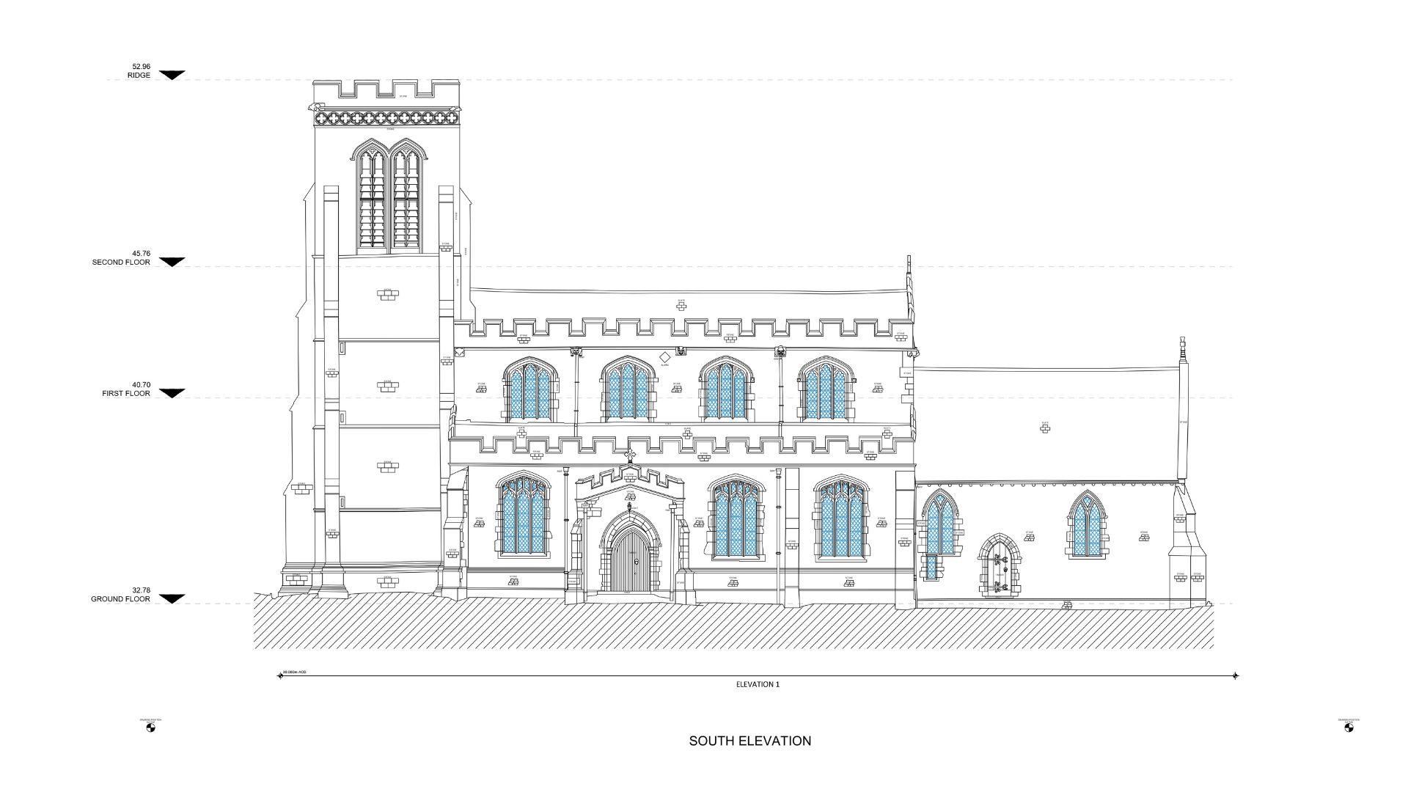
Task: Click the blue aisle window left of the porch
Action: (523, 516)
